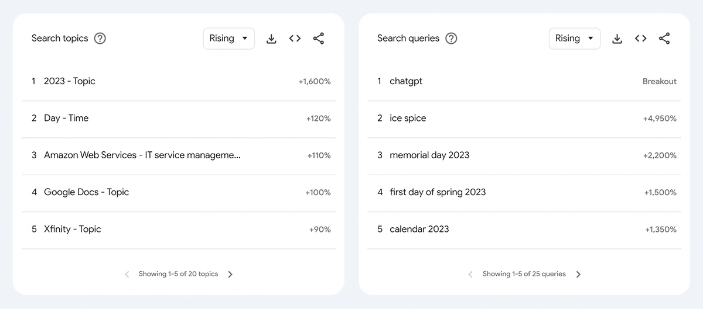Image resolution: width=703 pixels, height=309 pixels.
Task: Open the chatgpt query
Action: pyautogui.click(x=524, y=81)
